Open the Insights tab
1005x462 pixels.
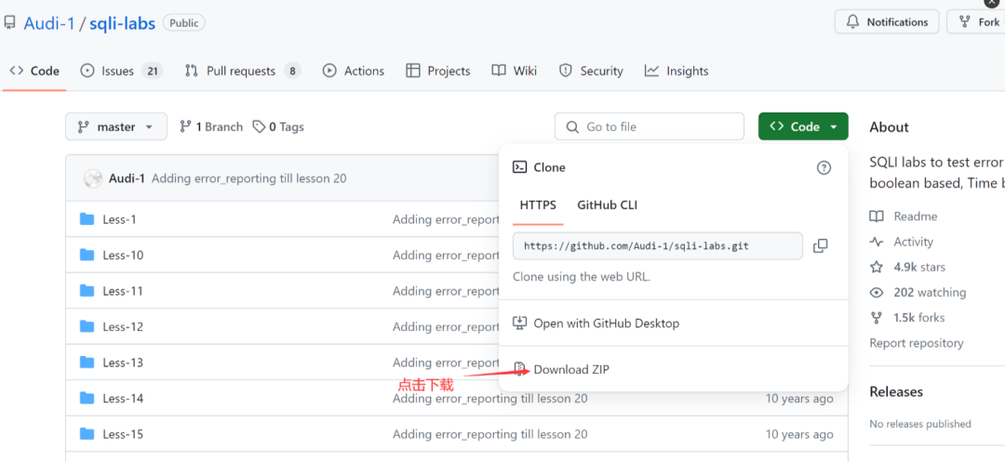point(677,71)
